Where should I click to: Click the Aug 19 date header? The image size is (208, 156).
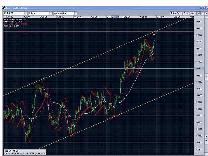tap(77, 17)
